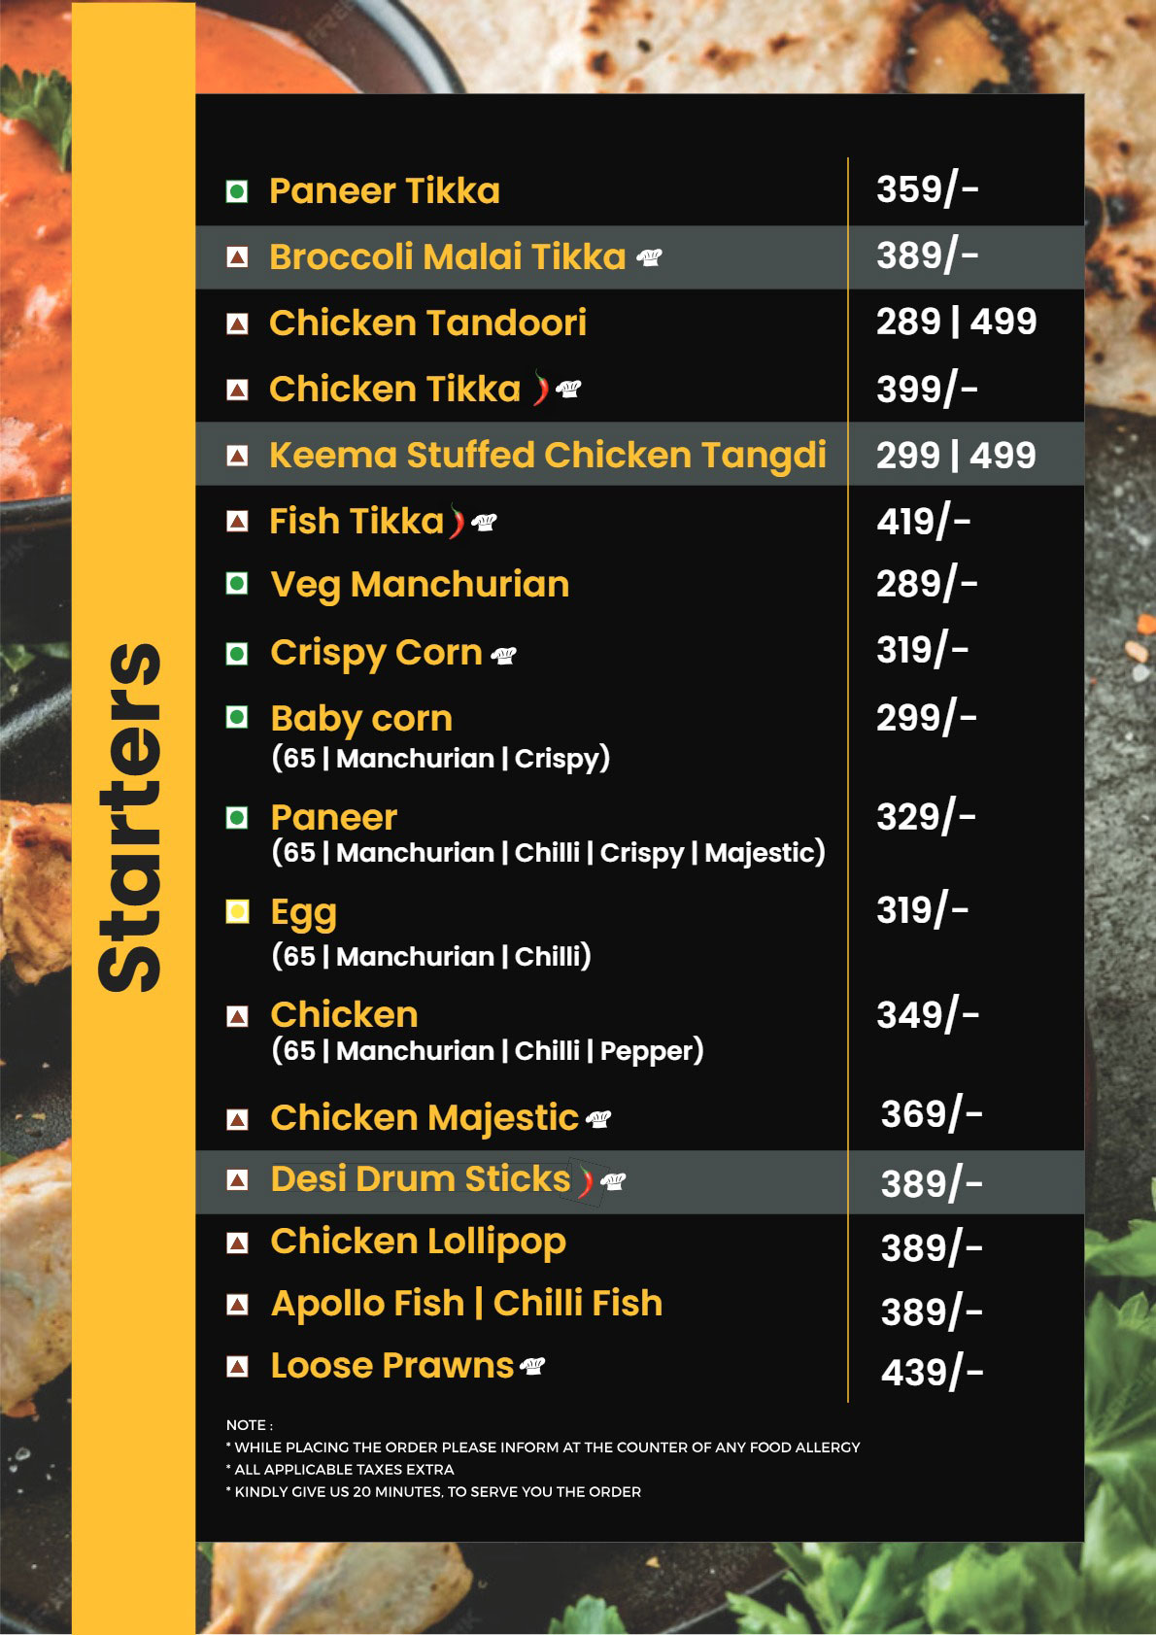1156x1635 pixels.
Task: Click the non-veg triangle icon beside Chicken Tandoori
Action: (237, 324)
